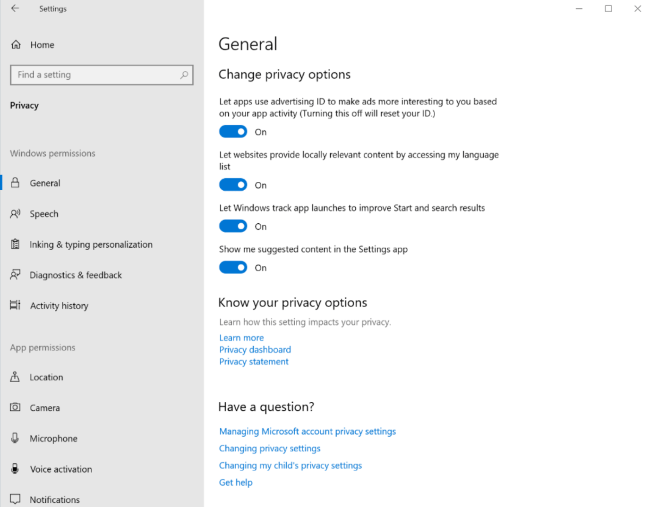
Task: Turn off app launch tracking
Action: point(232,226)
